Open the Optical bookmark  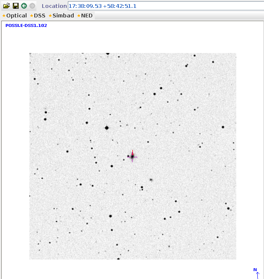14,16
